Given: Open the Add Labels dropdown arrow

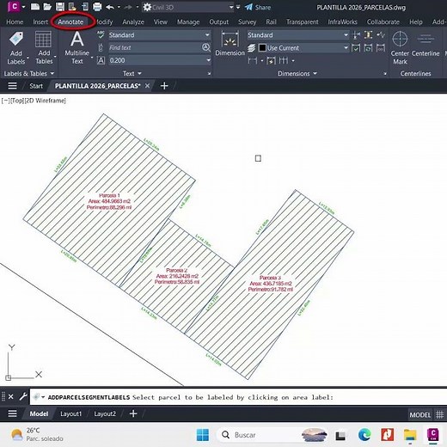Looking at the screenshot, I should pyautogui.click(x=28, y=58).
